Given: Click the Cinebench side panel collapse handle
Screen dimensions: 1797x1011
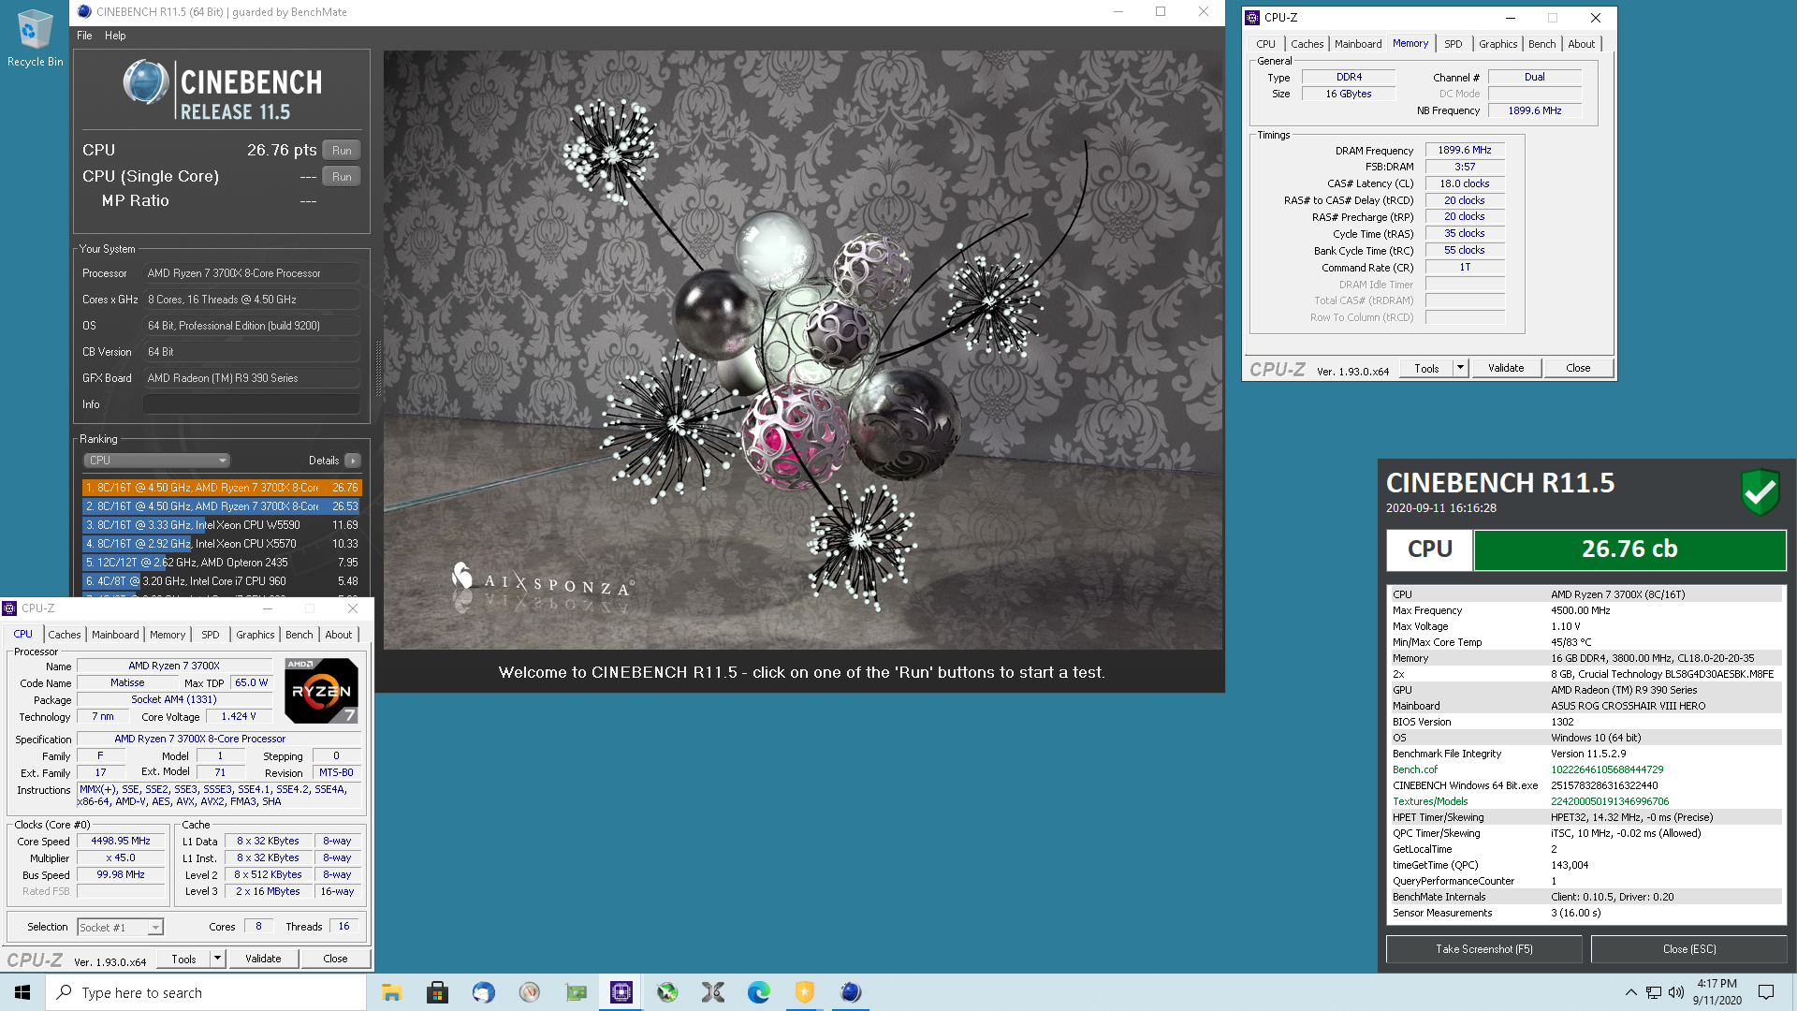Looking at the screenshot, I should pyautogui.click(x=378, y=369).
